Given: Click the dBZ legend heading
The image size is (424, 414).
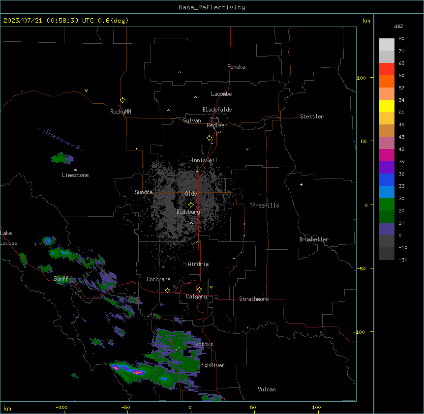Looking at the screenshot, I should [398, 26].
